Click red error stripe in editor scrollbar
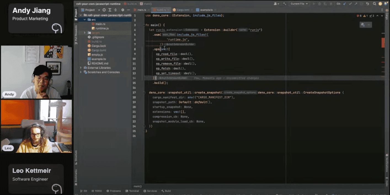Viewport: 390px width, 195px height. click(383, 42)
